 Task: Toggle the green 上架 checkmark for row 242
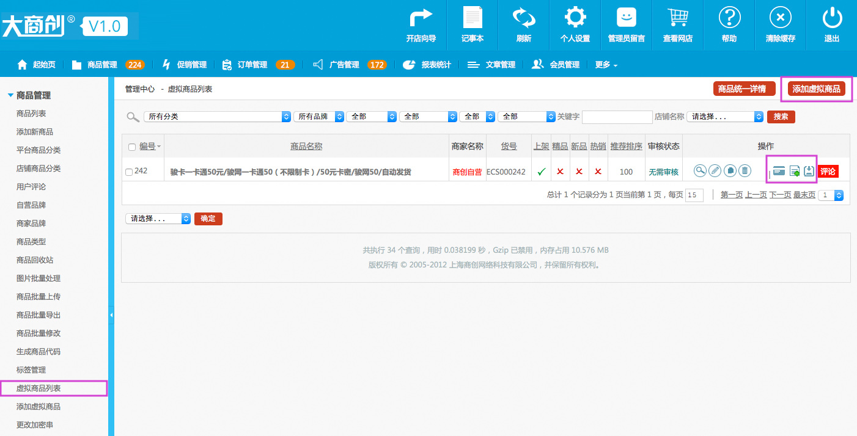(541, 172)
